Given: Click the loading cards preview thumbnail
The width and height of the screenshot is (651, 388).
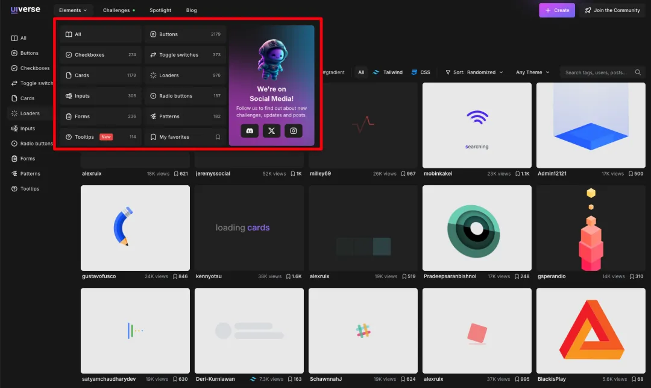Looking at the screenshot, I should pyautogui.click(x=249, y=228).
